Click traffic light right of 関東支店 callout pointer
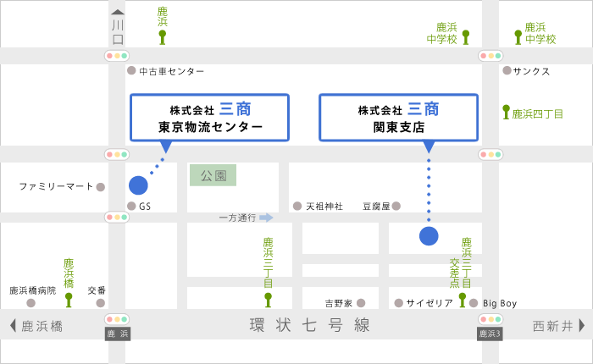The width and height of the screenshot is (593, 364). point(490,154)
